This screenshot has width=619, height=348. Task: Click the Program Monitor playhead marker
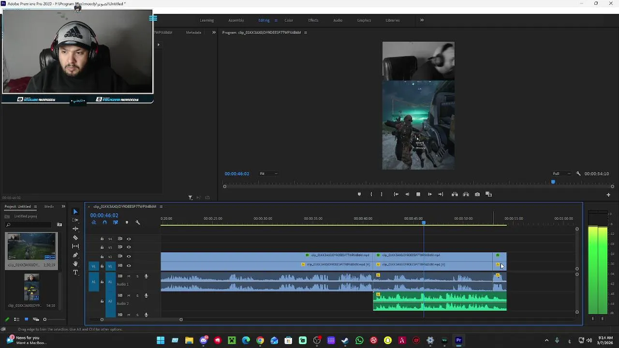pyautogui.click(x=553, y=182)
